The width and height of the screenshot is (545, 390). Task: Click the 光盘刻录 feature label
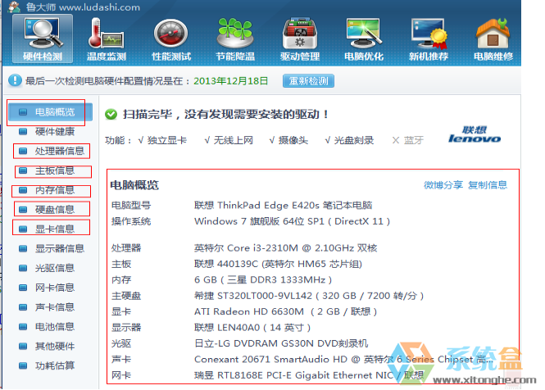[353, 140]
